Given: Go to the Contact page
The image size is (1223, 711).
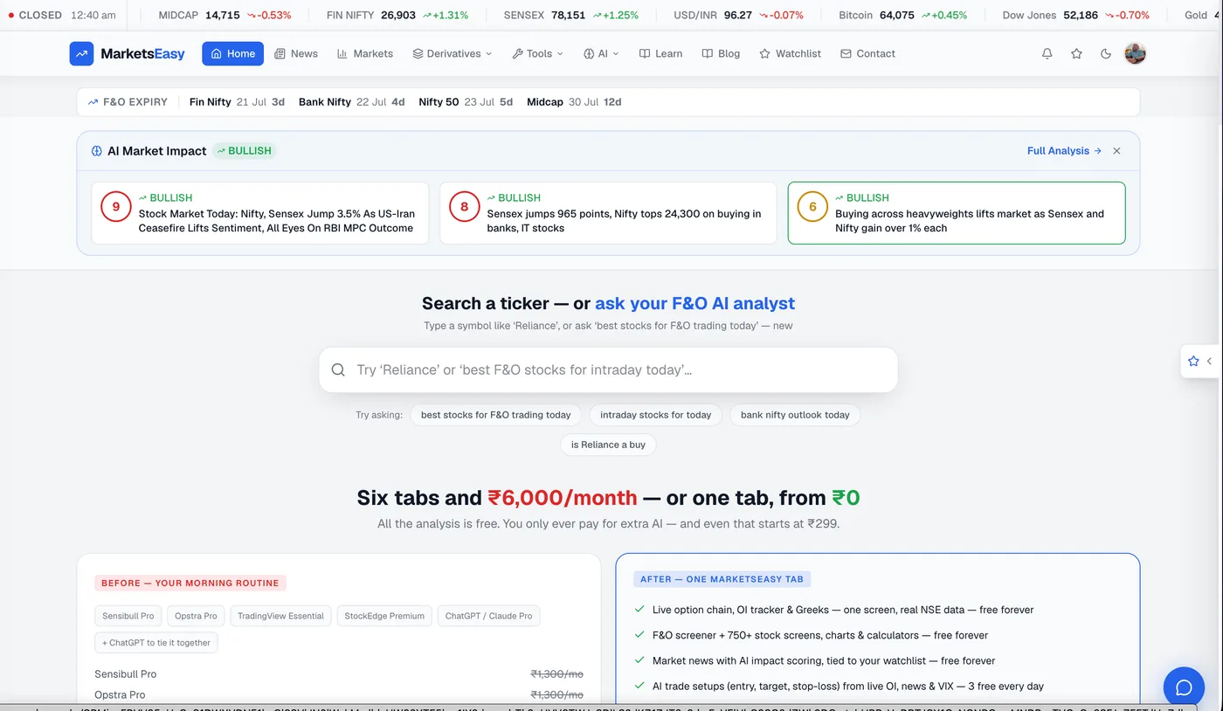Looking at the screenshot, I should (x=868, y=53).
